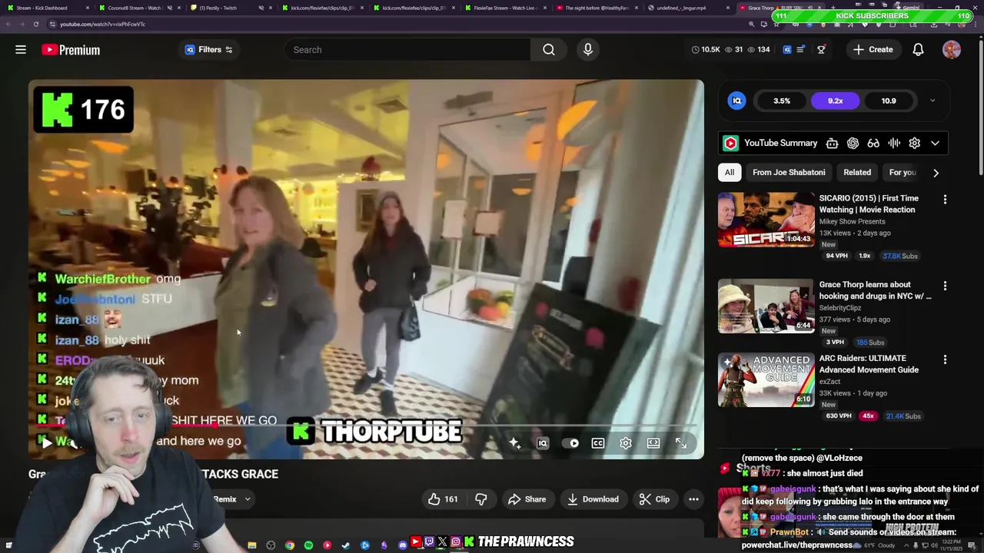Expand the vidIQ score panel chevron
Viewport: 984px width, 553px height.
[932, 101]
